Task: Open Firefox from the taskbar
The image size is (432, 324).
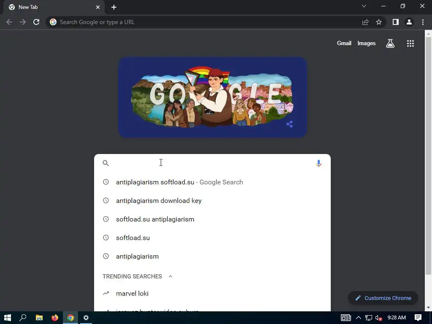Action: [55, 318]
